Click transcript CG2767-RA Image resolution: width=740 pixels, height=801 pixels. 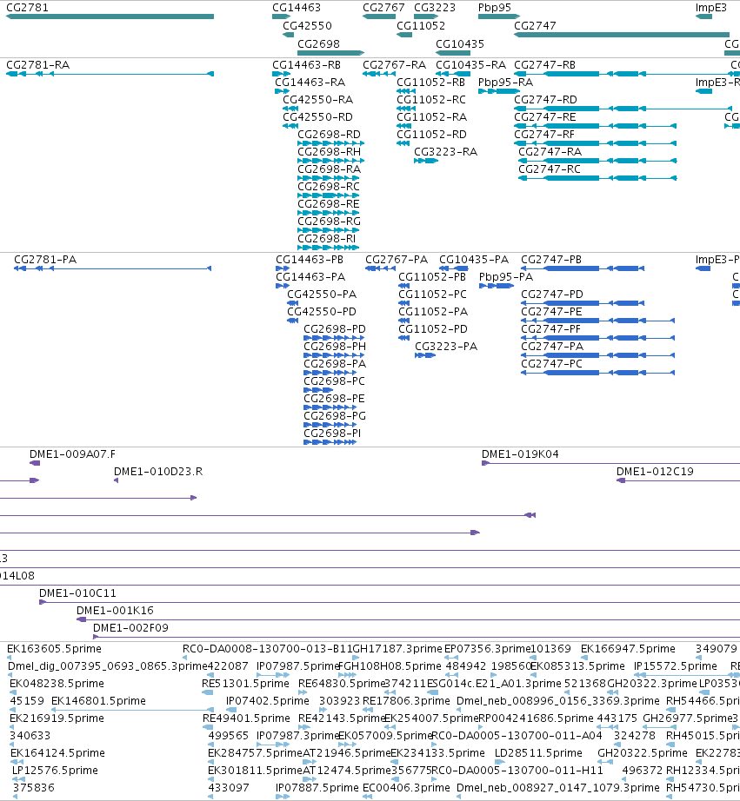[394, 65]
